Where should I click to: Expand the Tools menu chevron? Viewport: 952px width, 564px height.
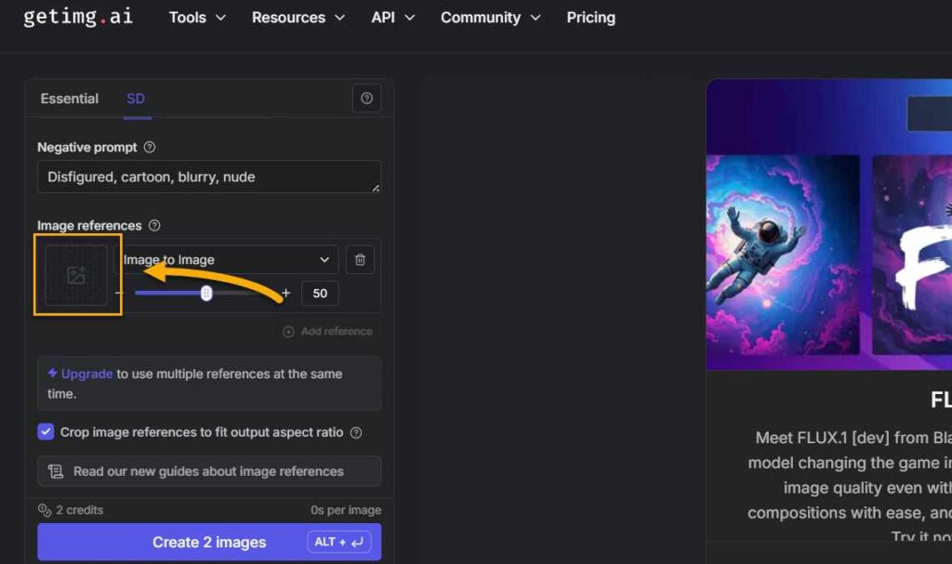pos(221,17)
